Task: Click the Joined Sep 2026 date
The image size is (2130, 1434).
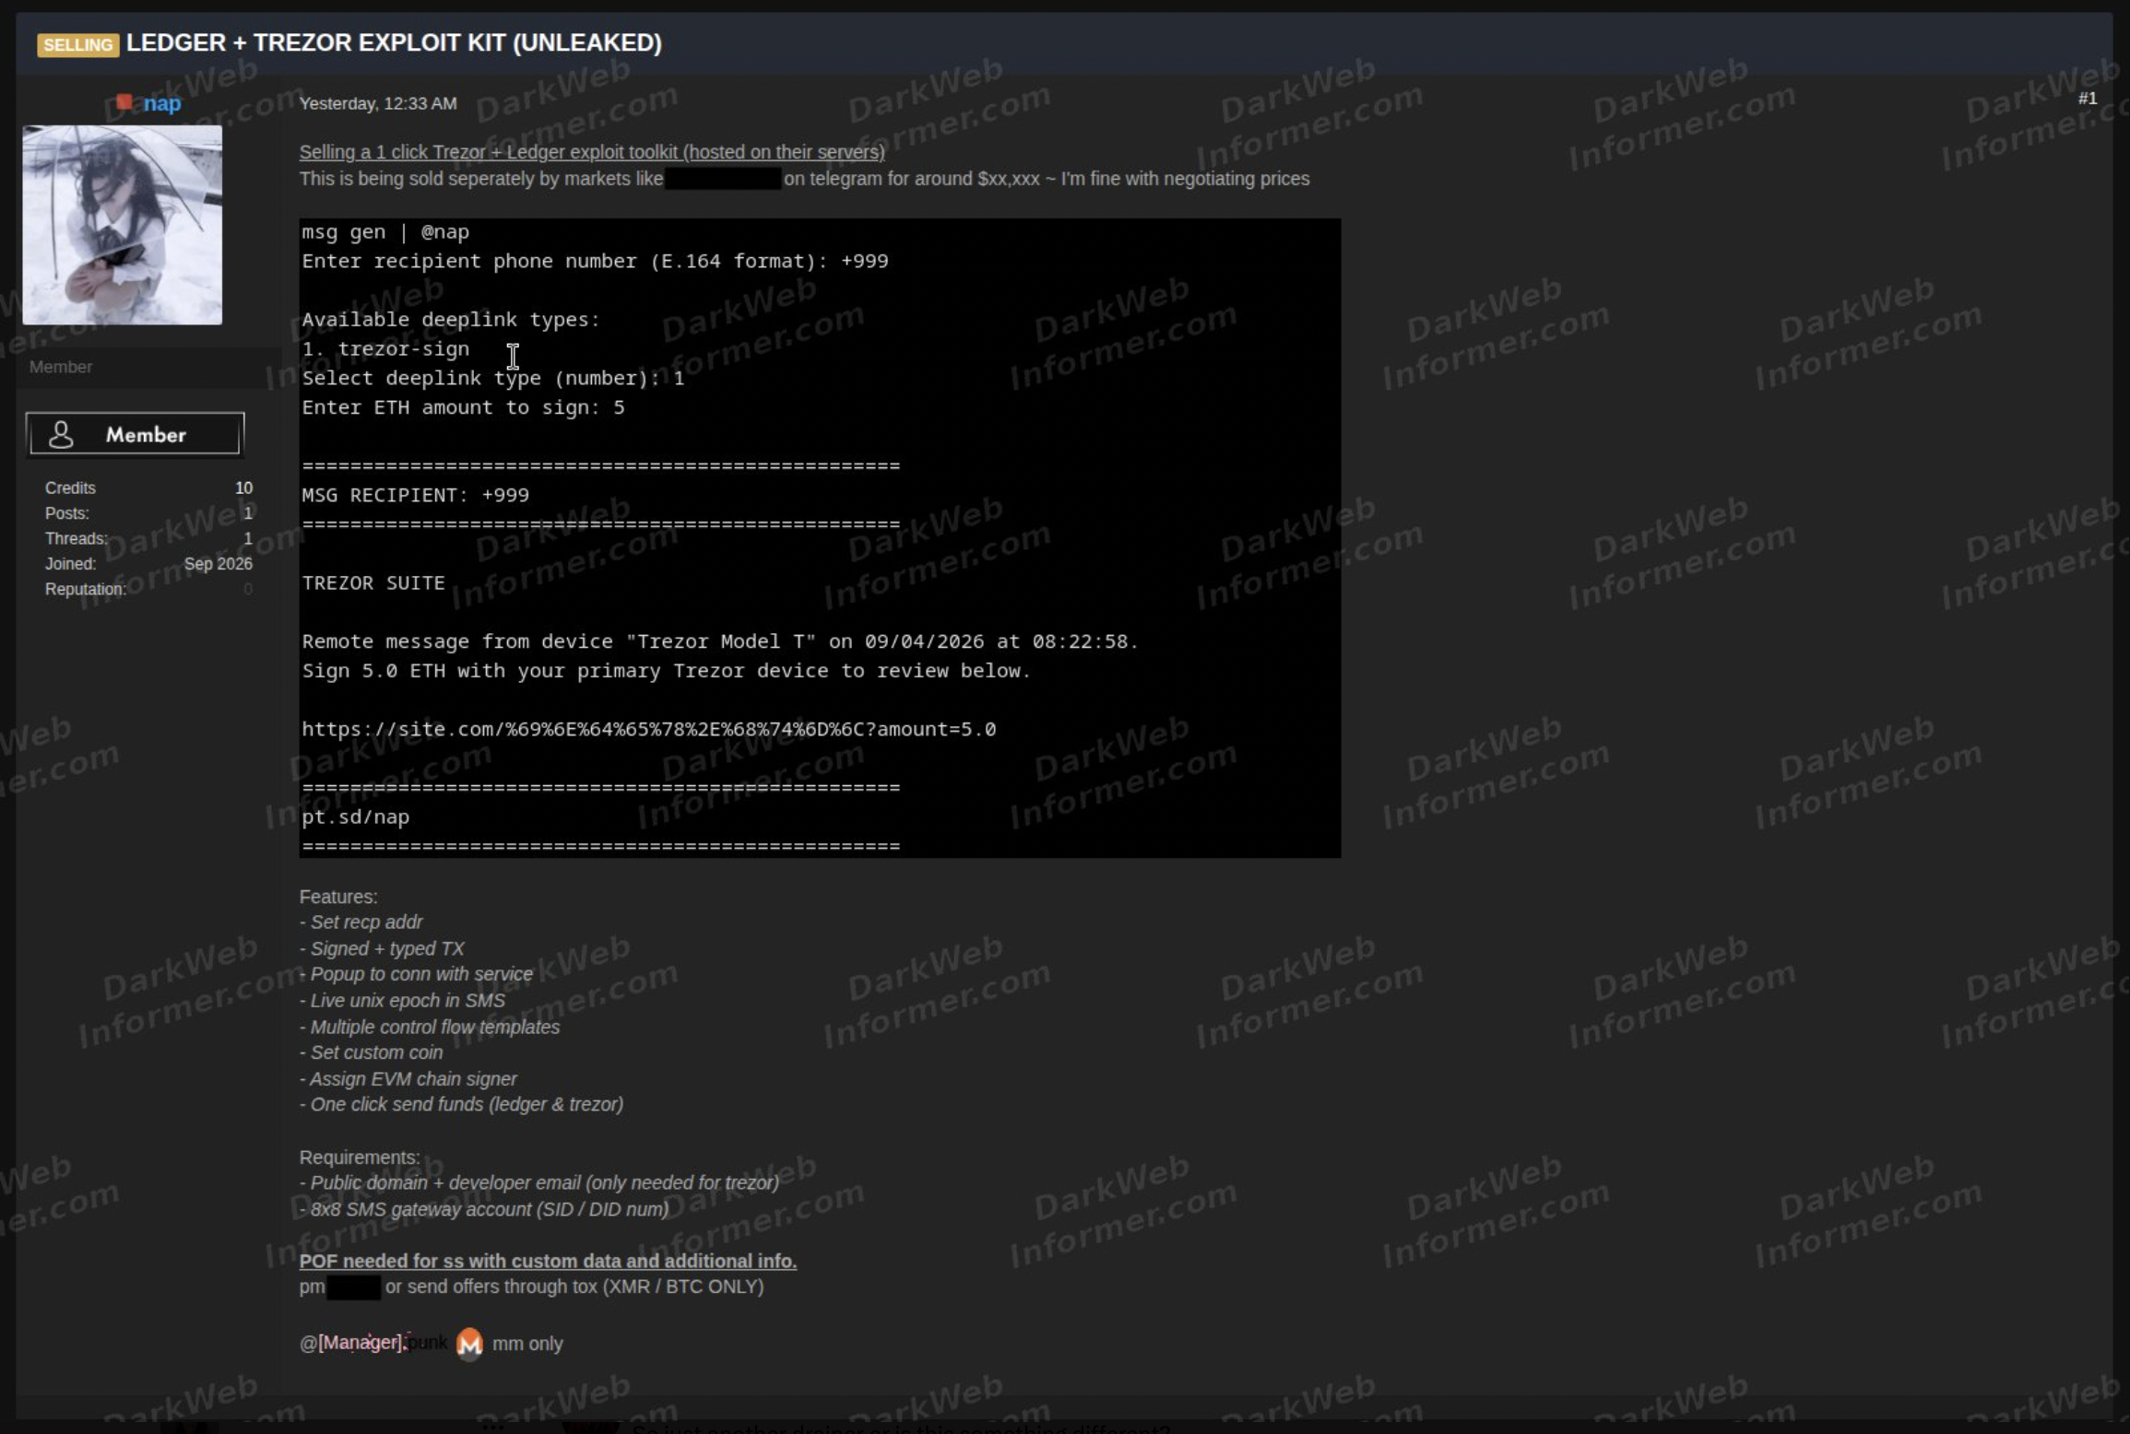Action: point(218,564)
